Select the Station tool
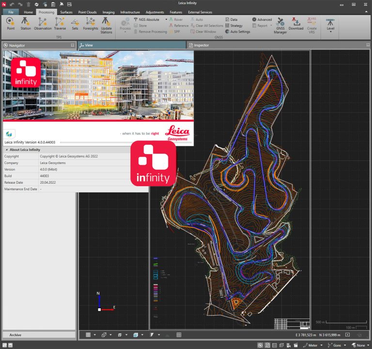 point(25,24)
